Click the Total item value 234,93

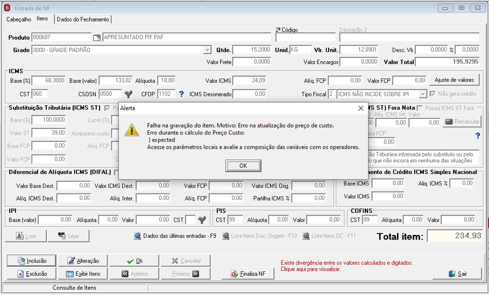(x=455, y=236)
